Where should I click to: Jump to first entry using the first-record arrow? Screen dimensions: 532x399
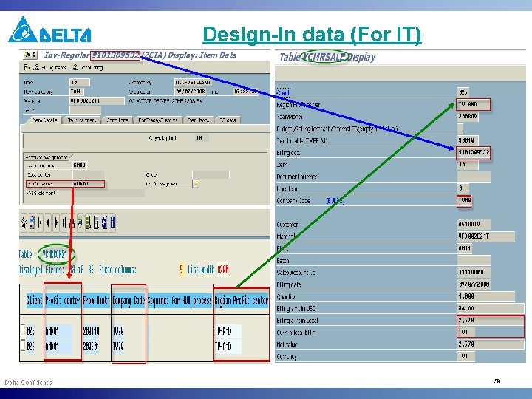tap(40, 222)
